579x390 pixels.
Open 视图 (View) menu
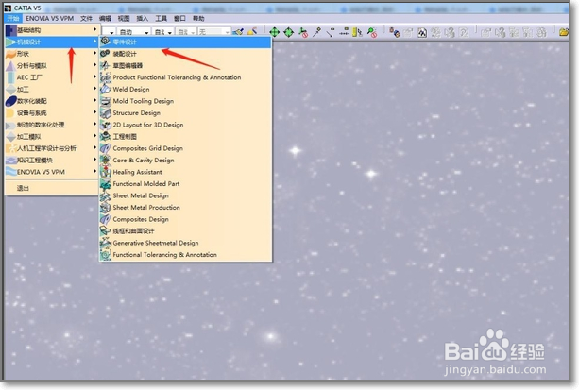point(124,18)
